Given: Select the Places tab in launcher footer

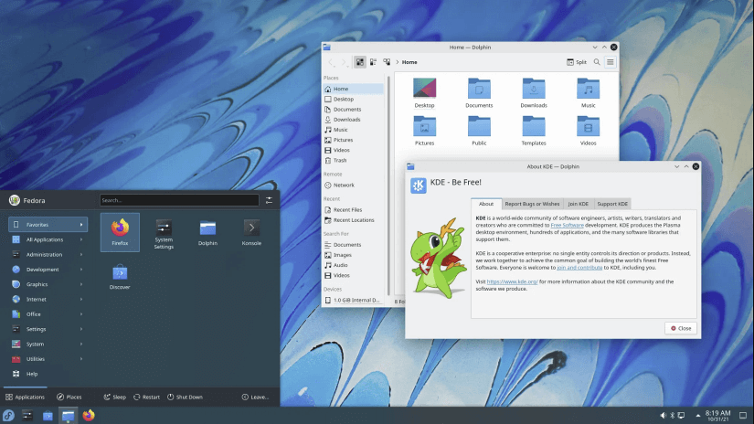Looking at the screenshot, I should pyautogui.click(x=69, y=397).
